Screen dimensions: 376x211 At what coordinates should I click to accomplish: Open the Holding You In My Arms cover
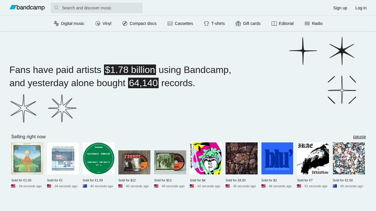tap(63, 158)
